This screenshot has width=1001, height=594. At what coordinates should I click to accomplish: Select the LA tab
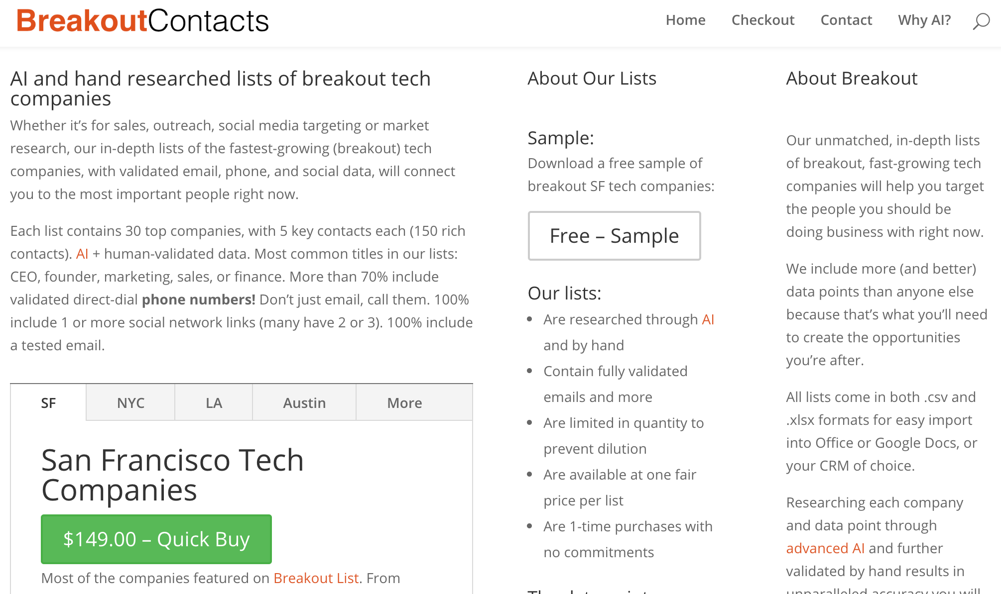(x=214, y=403)
